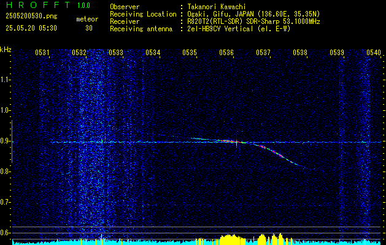Click the gray vertical range bar beside 0.9

tap(12, 141)
